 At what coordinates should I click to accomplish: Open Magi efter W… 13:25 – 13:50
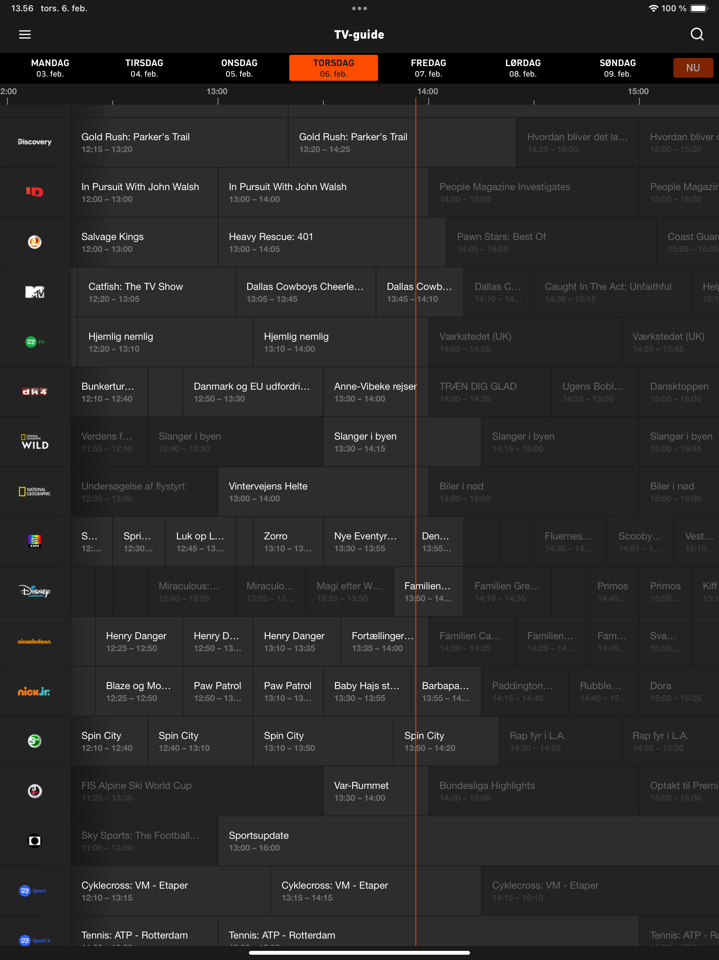pos(350,591)
